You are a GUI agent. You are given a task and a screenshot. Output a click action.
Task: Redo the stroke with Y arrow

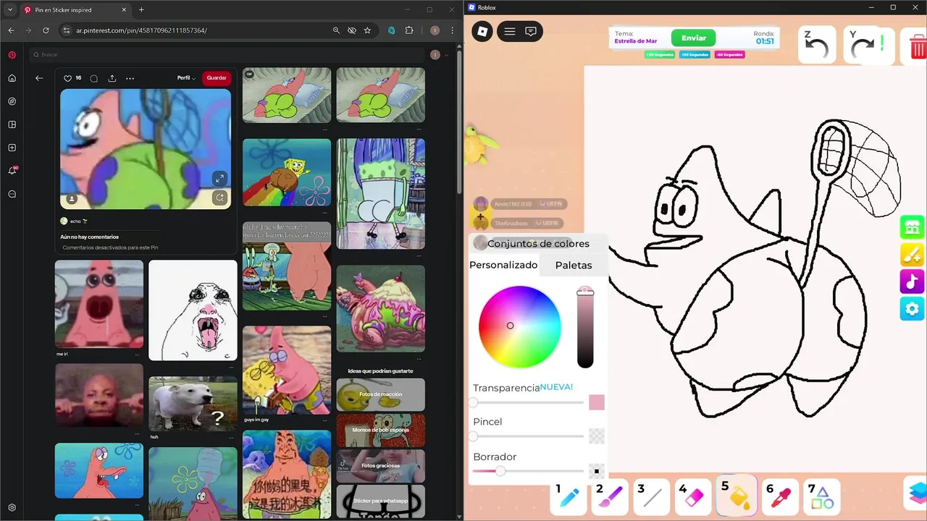point(862,45)
